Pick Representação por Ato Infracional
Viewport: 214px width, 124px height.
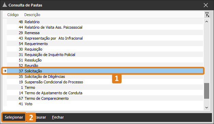(105, 38)
